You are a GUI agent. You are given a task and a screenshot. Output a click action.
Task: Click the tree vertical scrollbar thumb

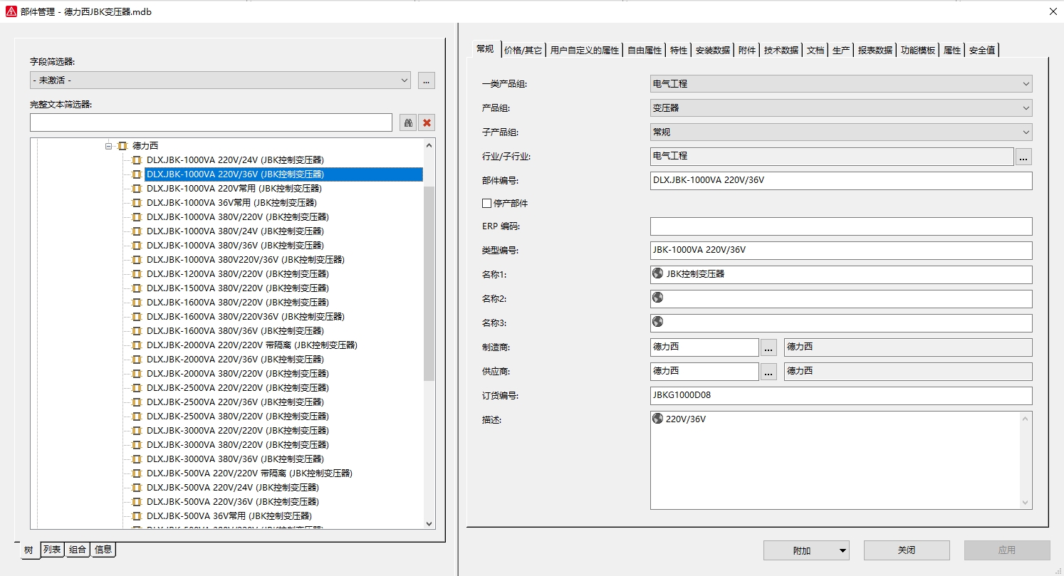[429, 283]
